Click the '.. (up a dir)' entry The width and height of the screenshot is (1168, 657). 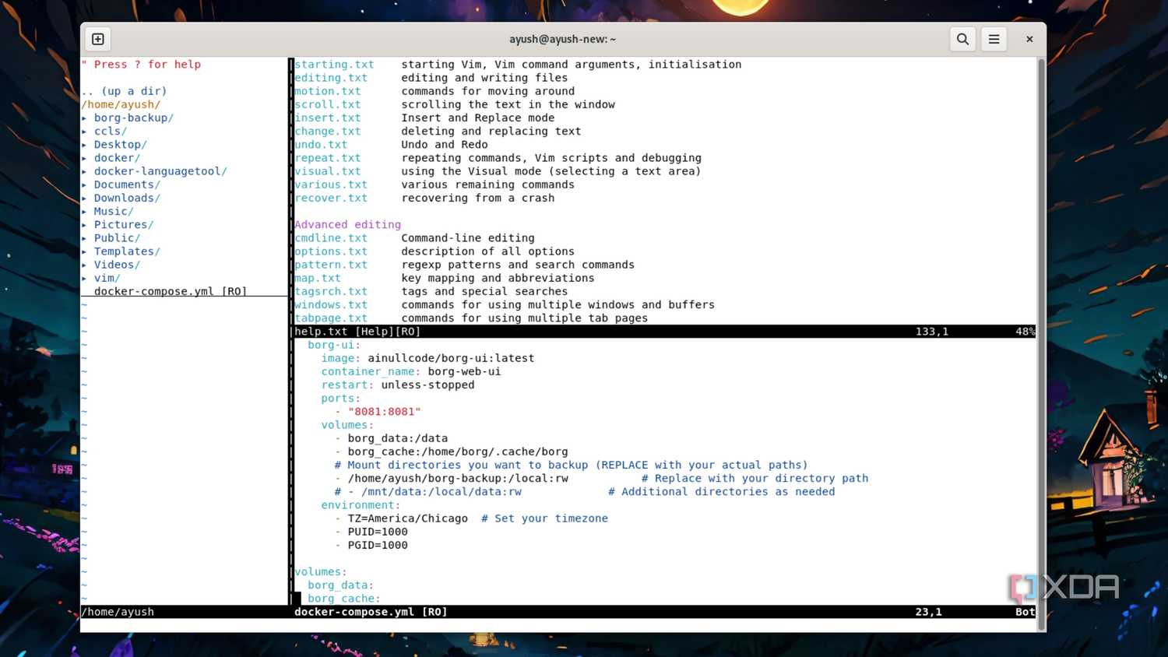click(x=124, y=91)
